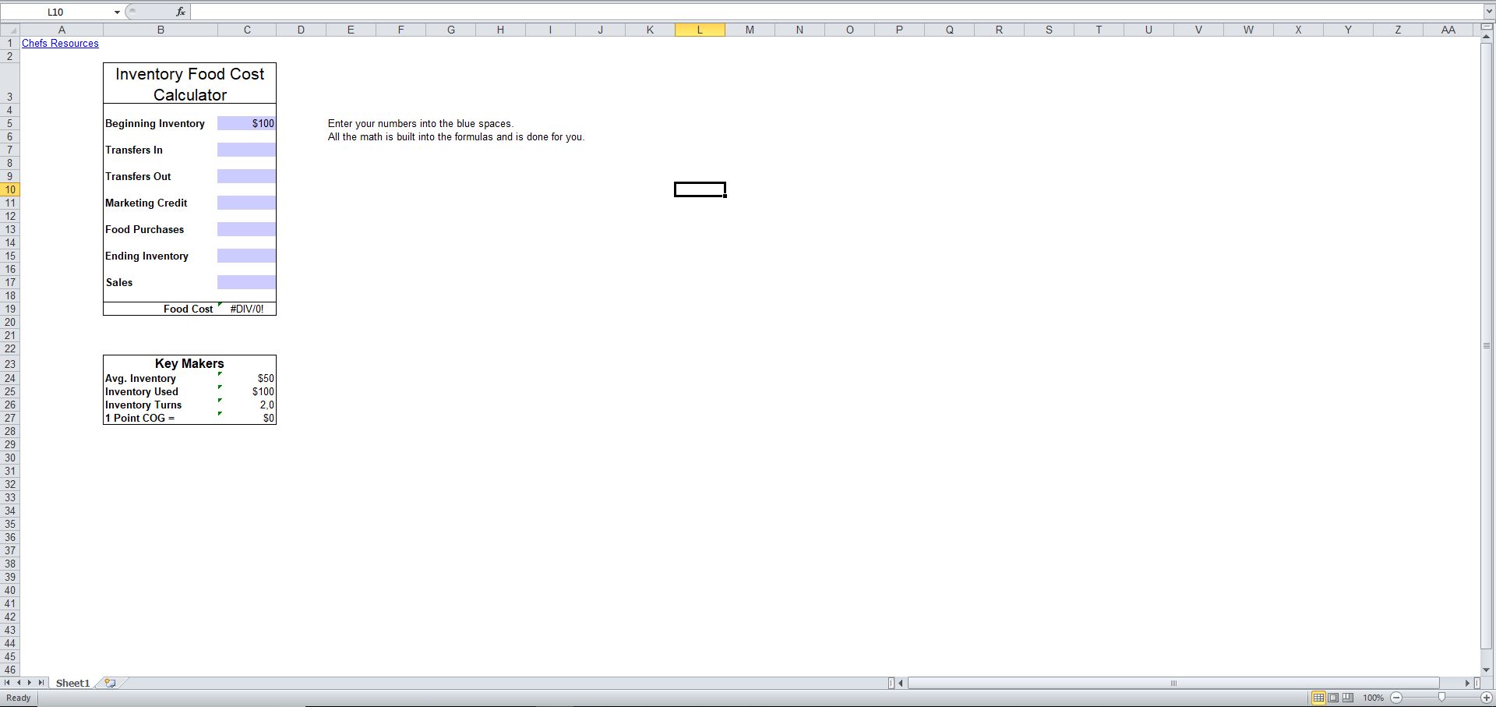Viewport: 1496px width, 707px height.
Task: Jump to the first sheet with navigation arrow
Action: [x=8, y=683]
